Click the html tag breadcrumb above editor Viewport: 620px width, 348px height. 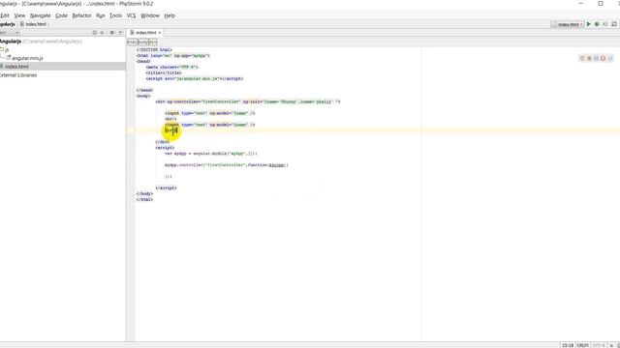pyautogui.click(x=133, y=42)
